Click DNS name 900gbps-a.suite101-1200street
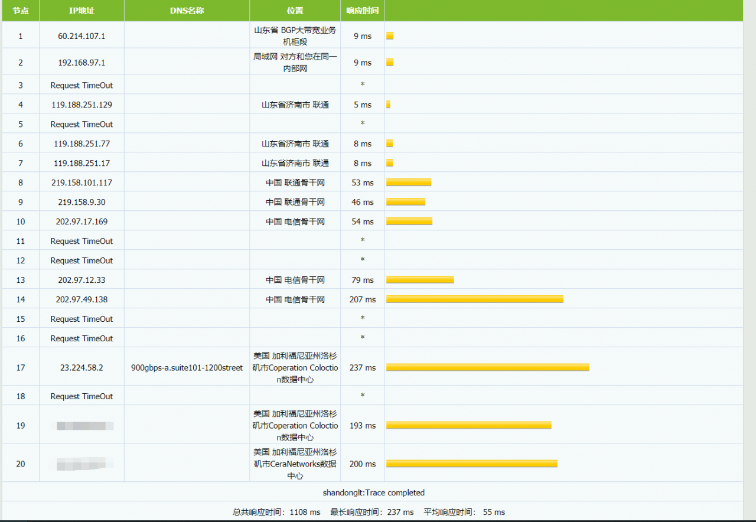Image resolution: width=756 pixels, height=522 pixels. coord(187,367)
